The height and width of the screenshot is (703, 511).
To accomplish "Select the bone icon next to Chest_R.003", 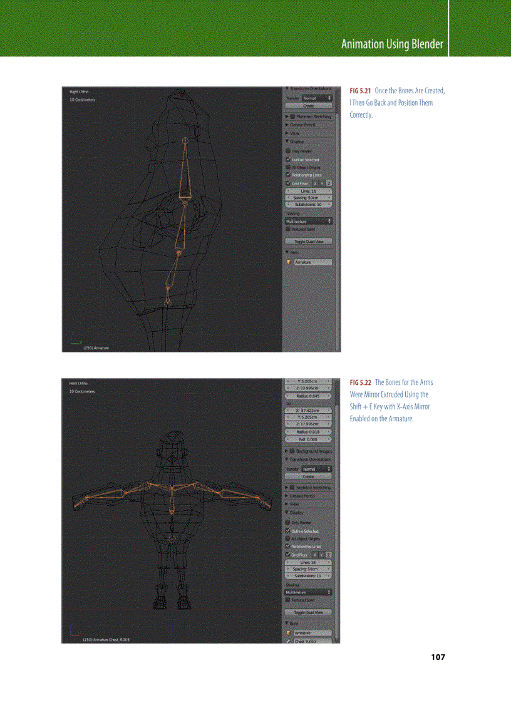I will (x=289, y=641).
